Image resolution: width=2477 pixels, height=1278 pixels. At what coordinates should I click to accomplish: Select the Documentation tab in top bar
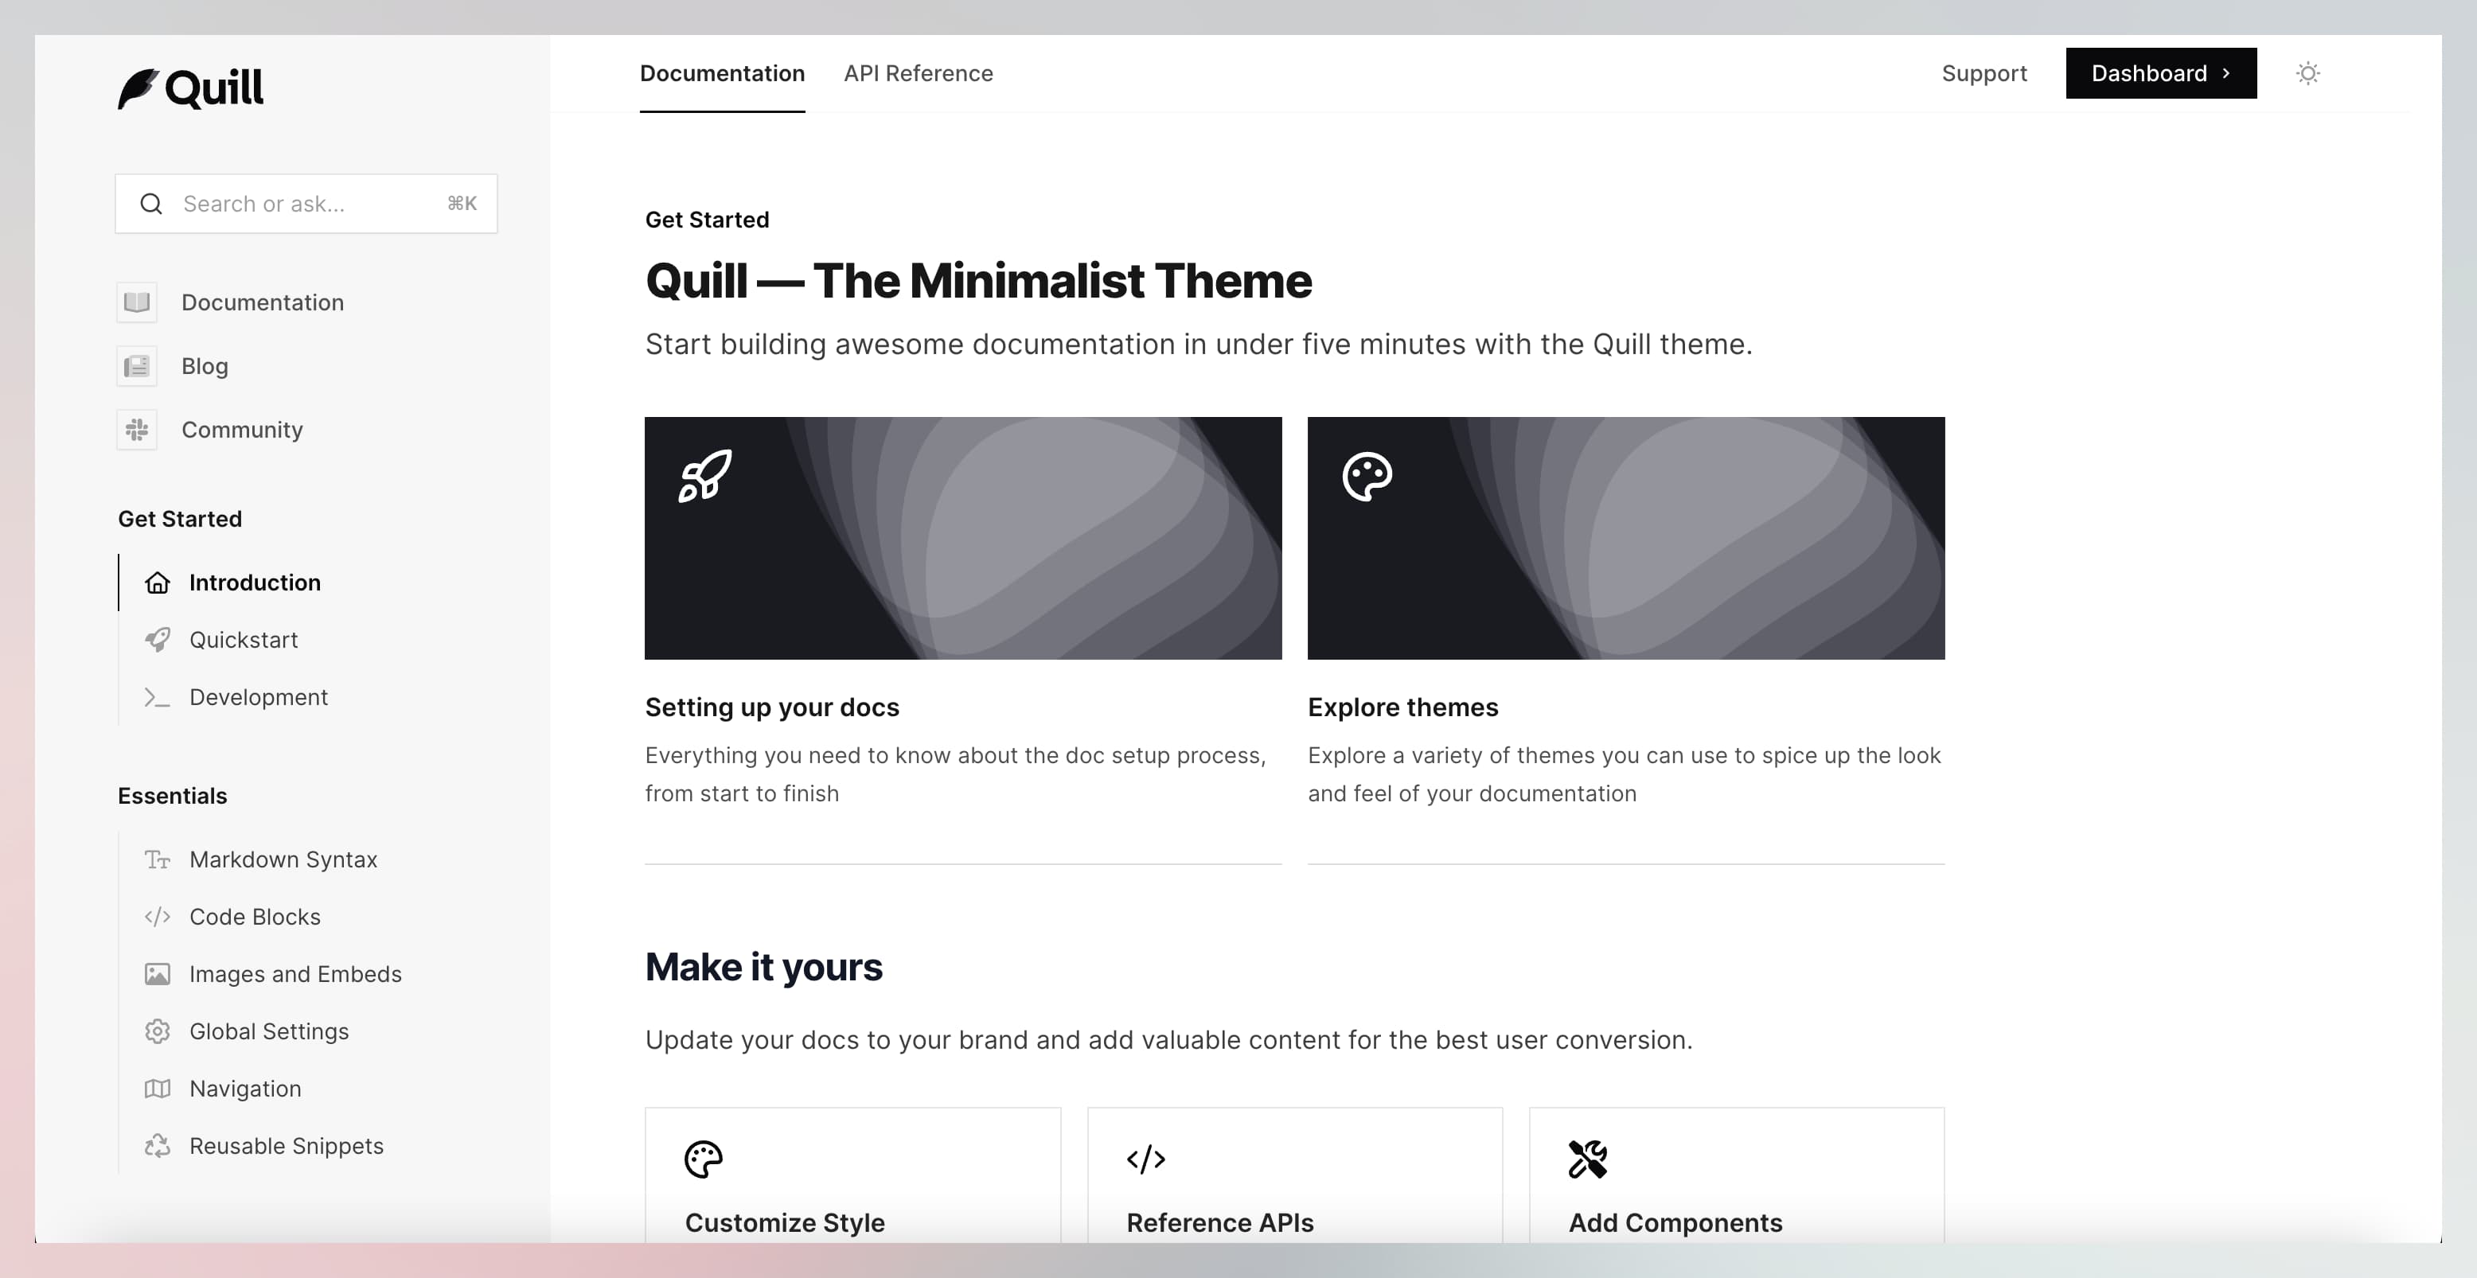click(722, 73)
